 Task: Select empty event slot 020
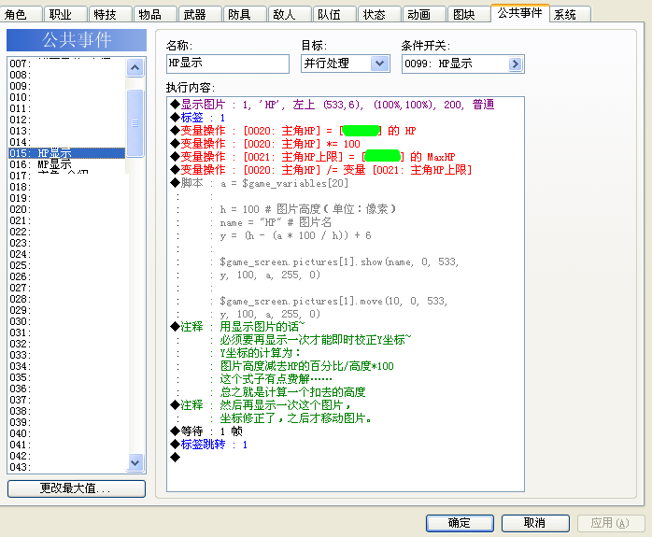66,209
